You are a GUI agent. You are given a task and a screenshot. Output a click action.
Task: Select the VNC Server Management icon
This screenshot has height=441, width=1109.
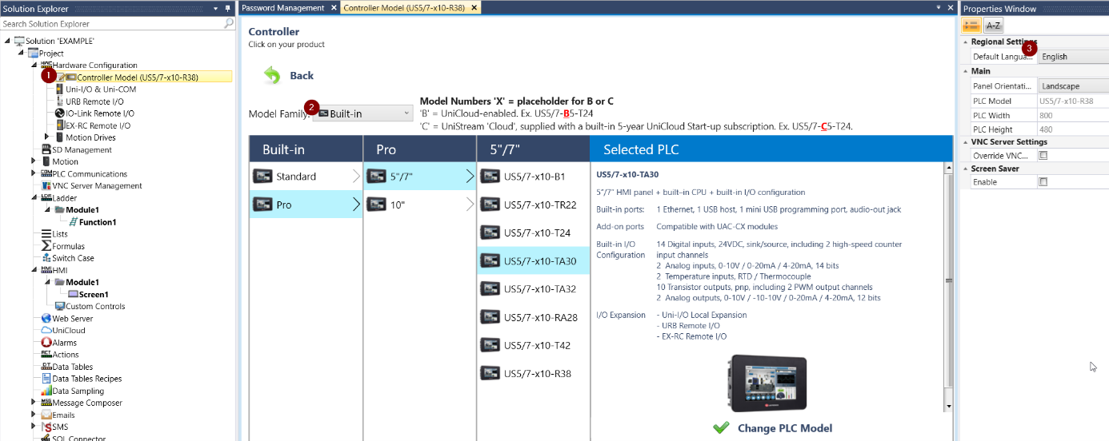coord(46,185)
